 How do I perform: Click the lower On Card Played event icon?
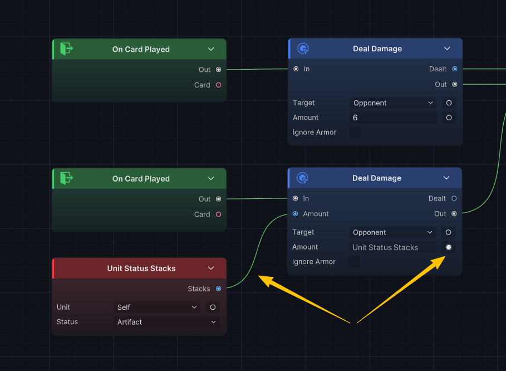pos(66,178)
